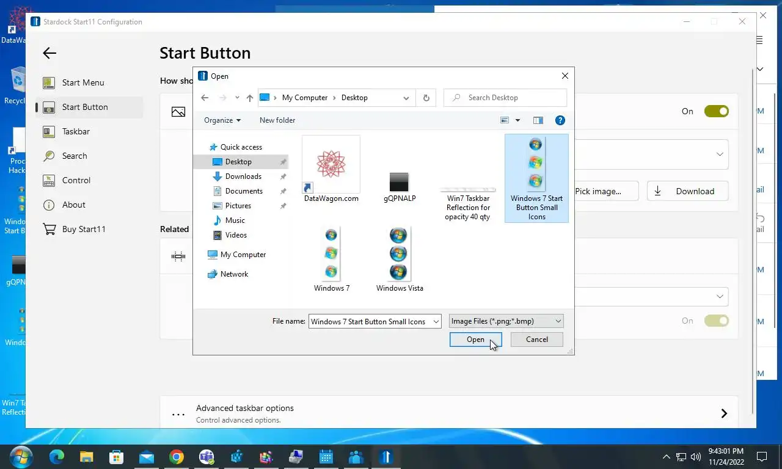Click the Search Desktop field
The image size is (782, 469).
click(x=505, y=98)
